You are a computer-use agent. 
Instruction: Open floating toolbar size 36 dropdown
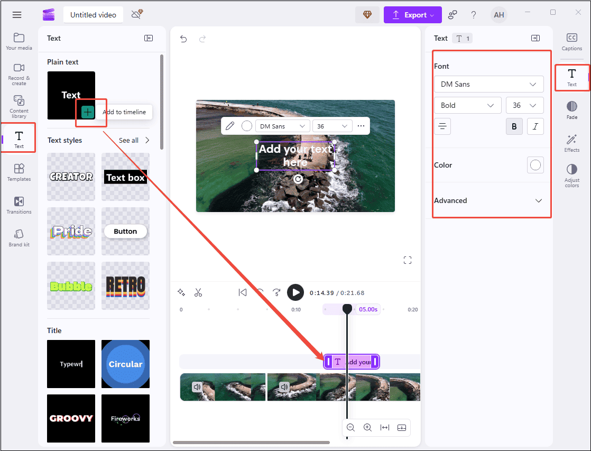[332, 126]
